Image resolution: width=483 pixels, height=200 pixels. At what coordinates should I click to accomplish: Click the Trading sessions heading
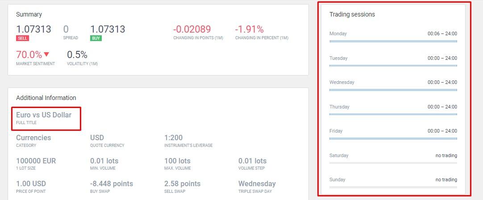(x=352, y=14)
